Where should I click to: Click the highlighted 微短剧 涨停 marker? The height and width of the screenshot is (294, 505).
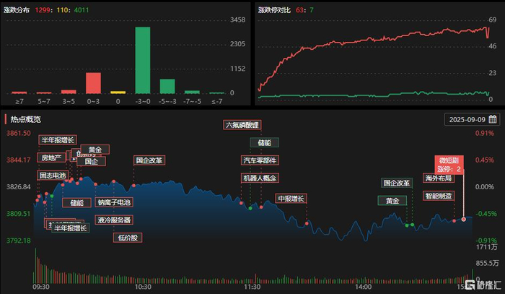click(449, 165)
